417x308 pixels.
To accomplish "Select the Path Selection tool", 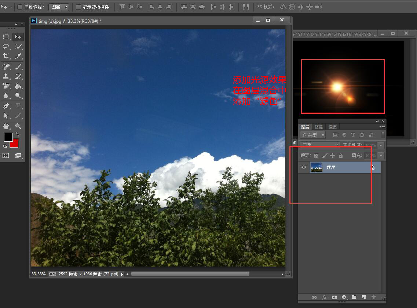I will [x=6, y=116].
